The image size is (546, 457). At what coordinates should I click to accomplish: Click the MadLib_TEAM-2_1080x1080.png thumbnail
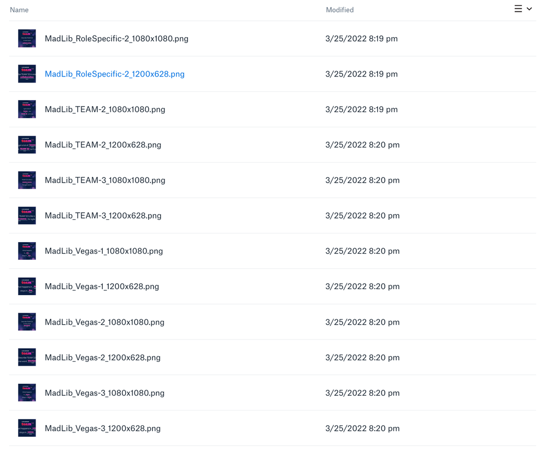coord(26,109)
